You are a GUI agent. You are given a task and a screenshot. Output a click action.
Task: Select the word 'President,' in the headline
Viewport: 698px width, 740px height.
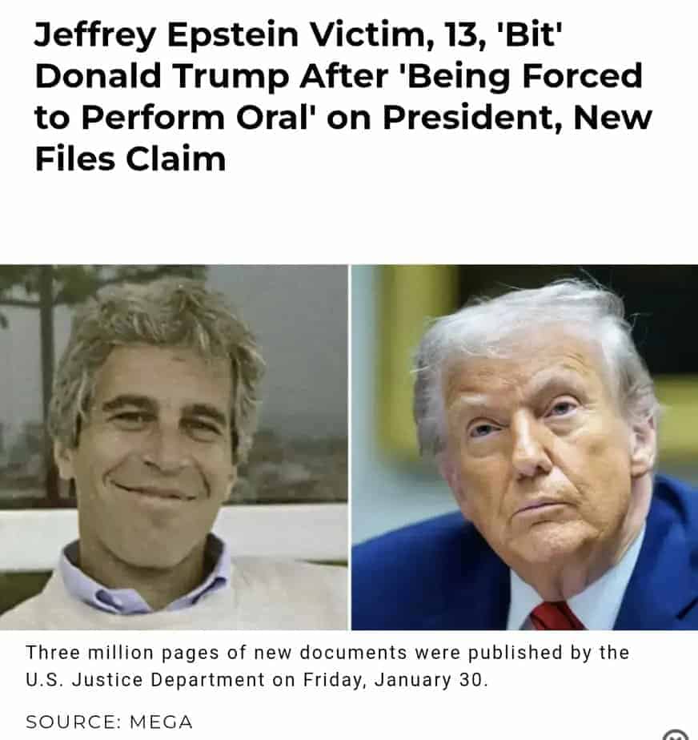click(x=472, y=118)
